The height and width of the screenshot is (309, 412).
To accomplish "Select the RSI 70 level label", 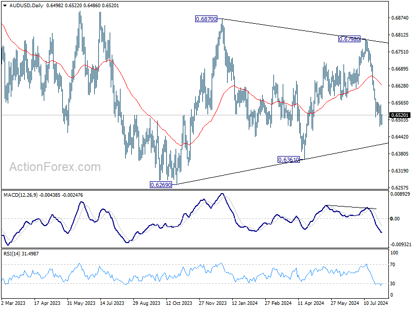I will pyautogui.click(x=392, y=265).
